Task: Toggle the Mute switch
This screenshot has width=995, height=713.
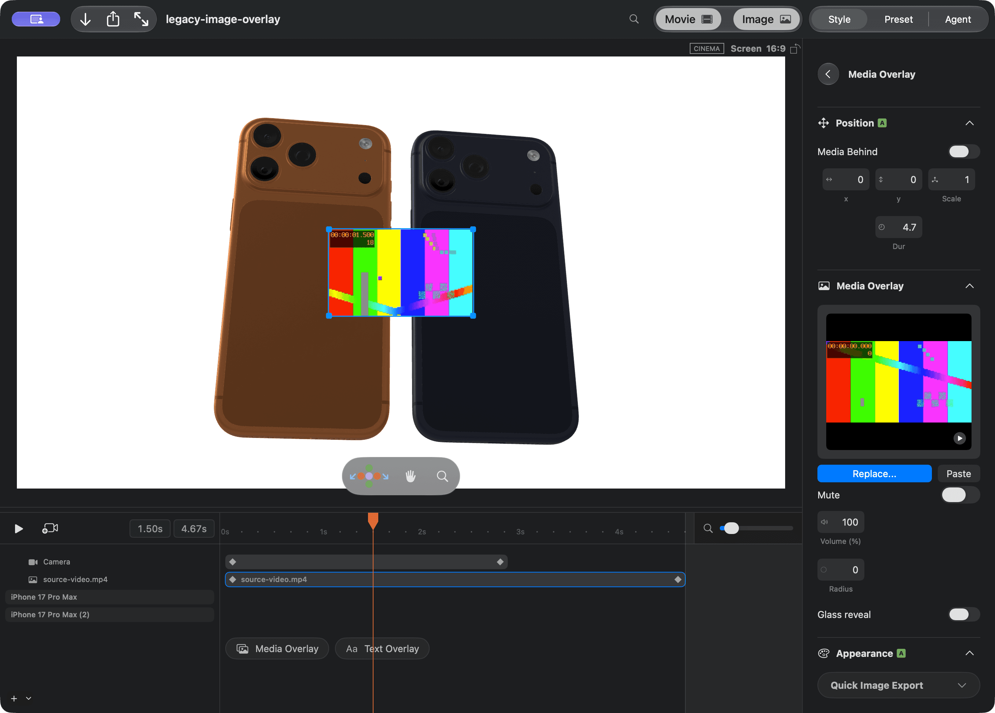Action: click(x=961, y=495)
